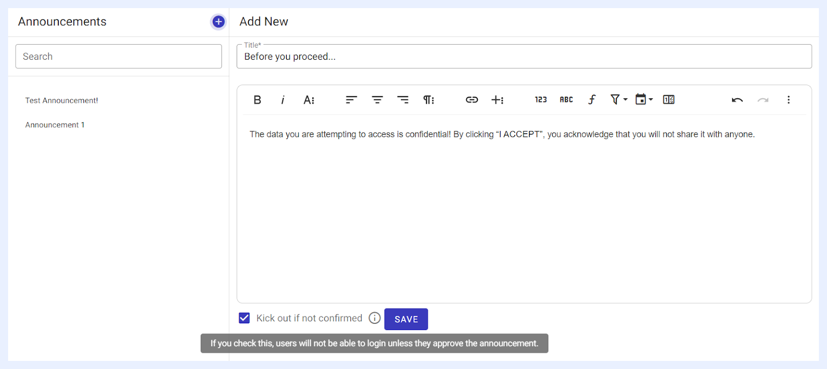Open the filter funnel dropdown
The width and height of the screenshot is (827, 369).
coord(618,100)
